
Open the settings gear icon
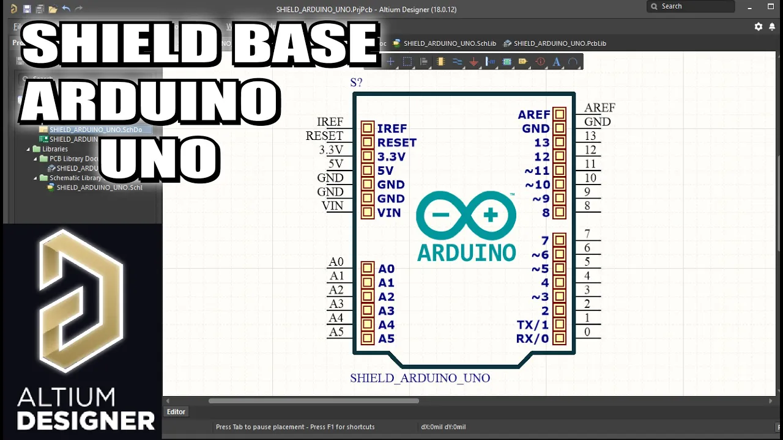point(759,26)
